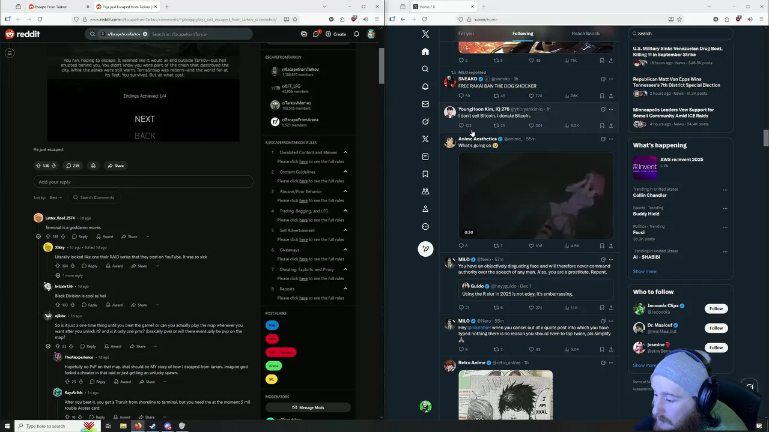Open X Notifications bell in sidebar
769x432 pixels.
coord(425,86)
